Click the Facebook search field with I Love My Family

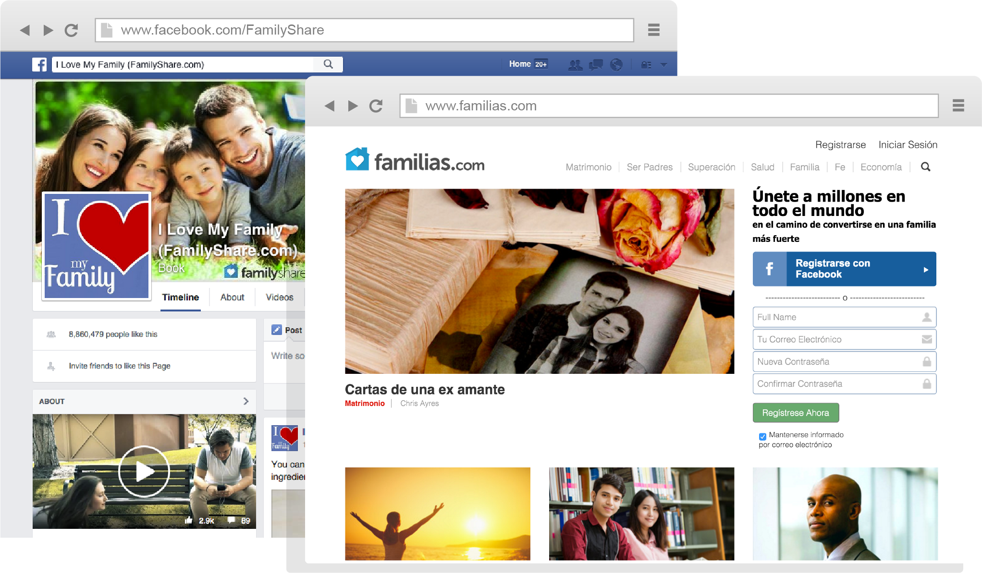click(x=183, y=64)
